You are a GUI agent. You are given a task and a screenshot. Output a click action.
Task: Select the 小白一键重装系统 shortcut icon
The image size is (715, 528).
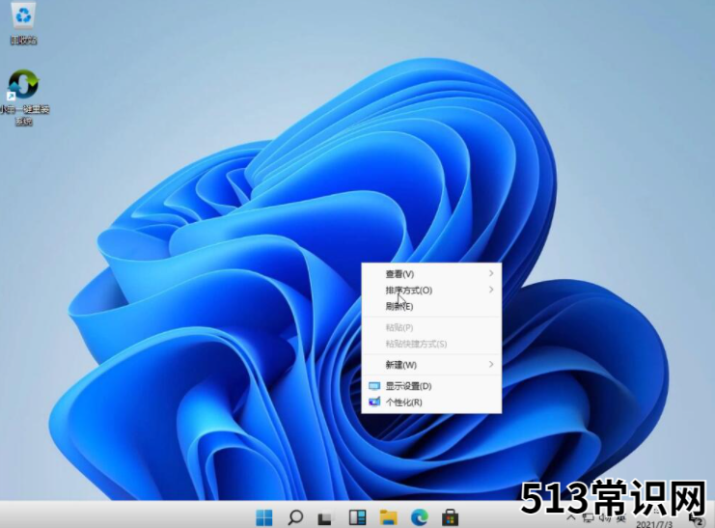pyautogui.click(x=24, y=97)
